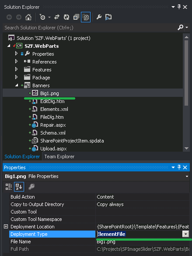Viewport: 192px width, 256px height.
Task: Select the Elements.xml file
Action: [x=54, y=109]
